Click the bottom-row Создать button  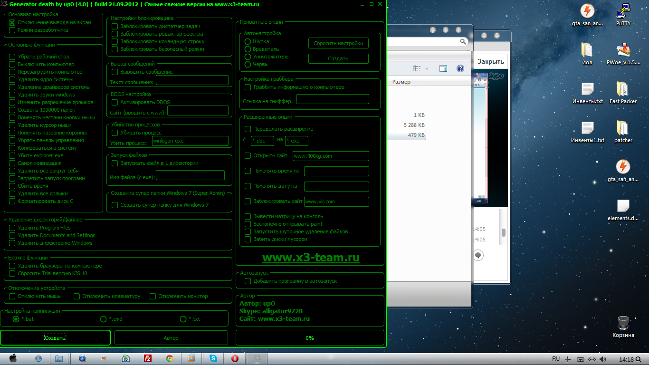[x=55, y=337]
